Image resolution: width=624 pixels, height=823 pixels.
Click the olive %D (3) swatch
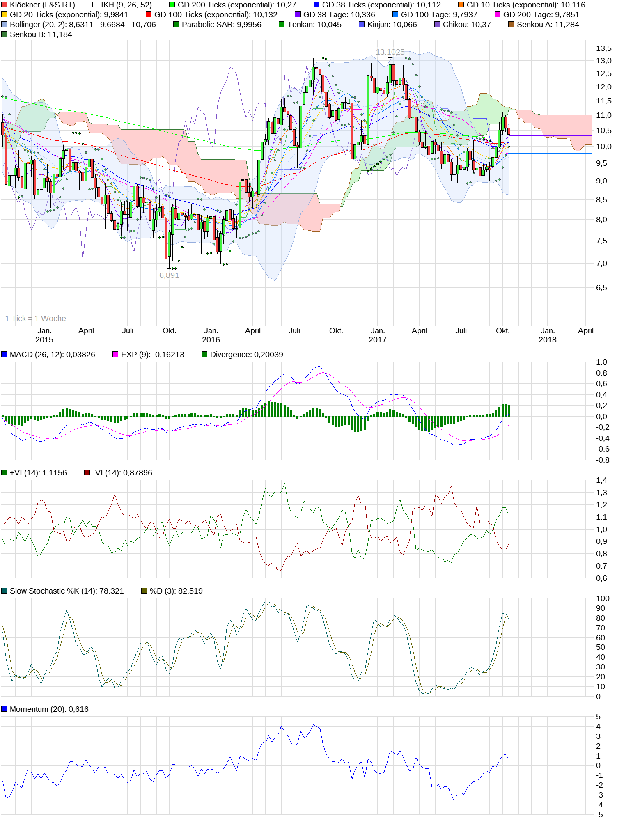(144, 591)
